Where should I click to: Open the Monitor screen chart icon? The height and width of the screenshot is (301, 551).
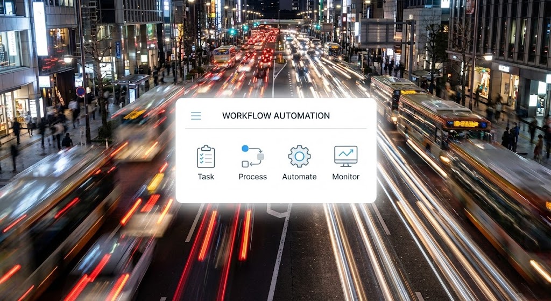click(345, 156)
